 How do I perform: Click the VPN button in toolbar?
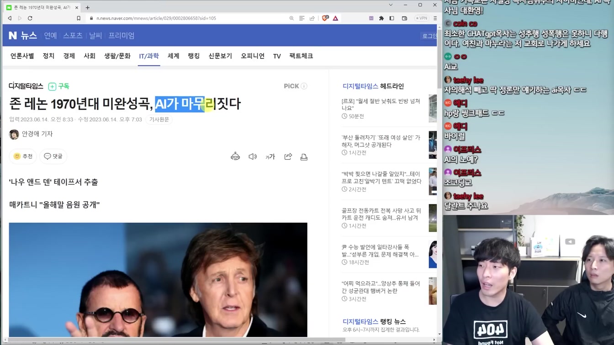pyautogui.click(x=421, y=18)
